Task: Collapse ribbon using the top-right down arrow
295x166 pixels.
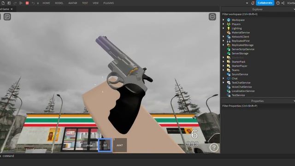Action: point(247,3)
